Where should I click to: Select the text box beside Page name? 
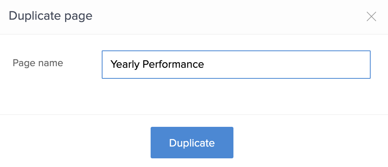(236, 65)
